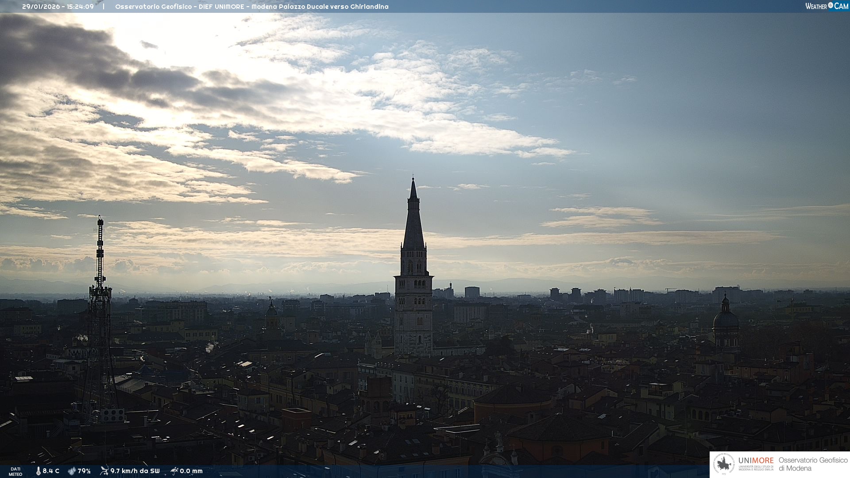The image size is (850, 478).
Task: Click the DATI METEO label
Action: [x=15, y=471]
